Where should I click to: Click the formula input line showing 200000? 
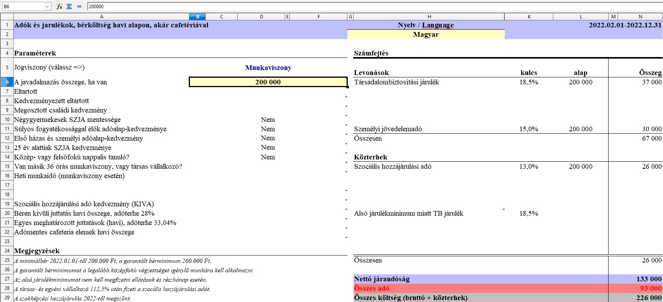(x=352, y=7)
